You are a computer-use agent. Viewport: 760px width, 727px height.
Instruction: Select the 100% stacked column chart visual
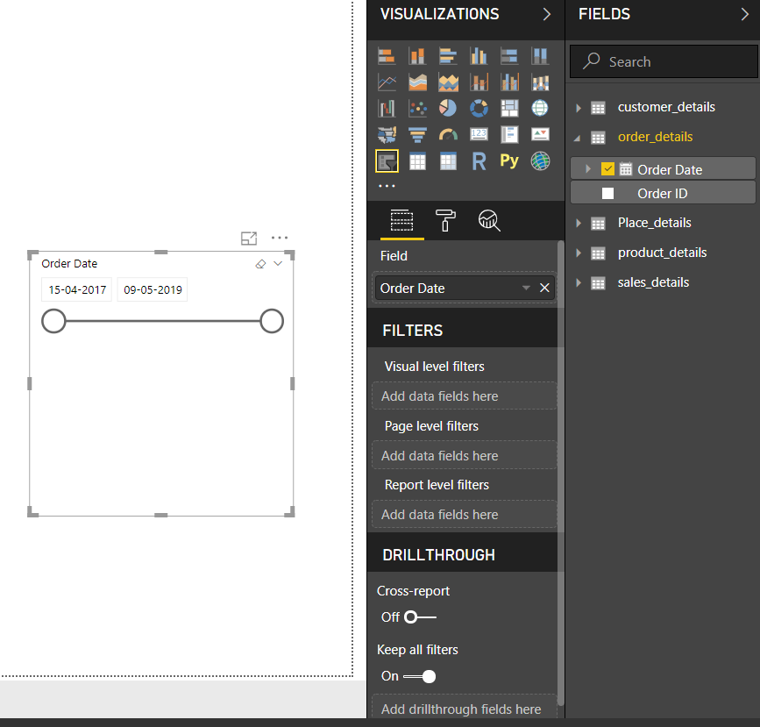click(x=539, y=56)
